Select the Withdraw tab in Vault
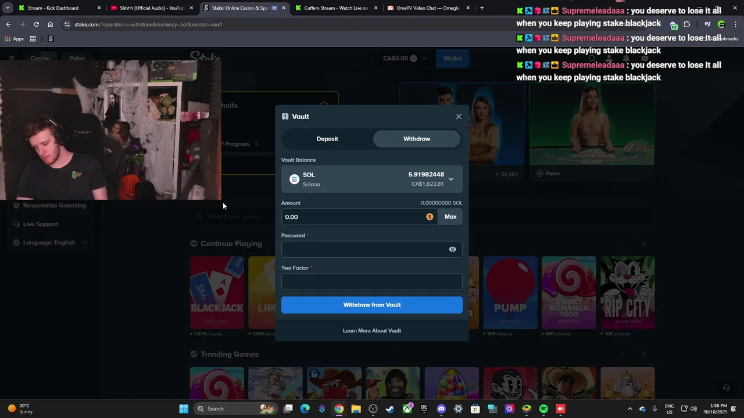Viewport: 744px width, 418px height. pyautogui.click(x=417, y=139)
